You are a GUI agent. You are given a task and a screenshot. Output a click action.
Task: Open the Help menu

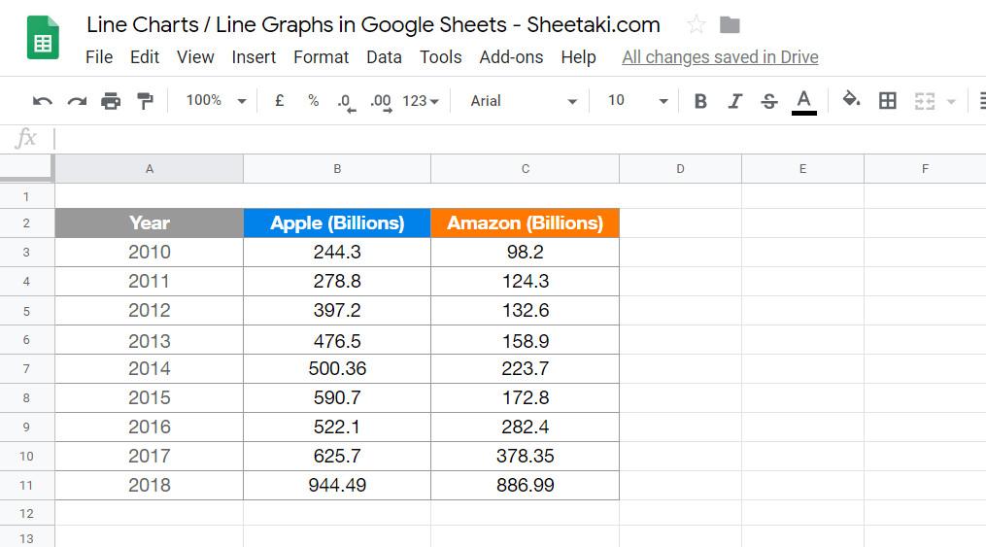click(578, 57)
